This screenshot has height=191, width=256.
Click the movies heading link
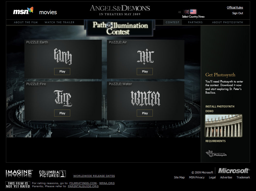(48, 12)
